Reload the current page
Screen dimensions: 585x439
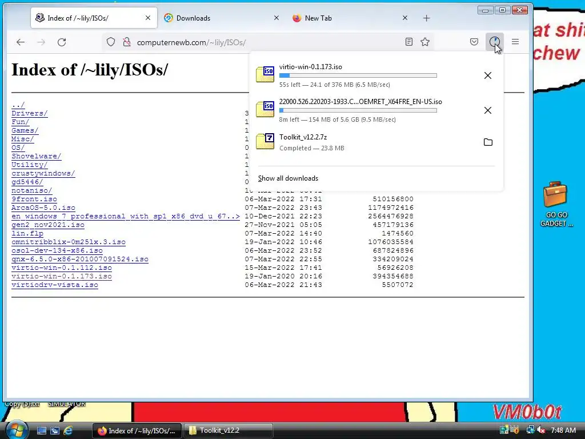click(x=62, y=42)
